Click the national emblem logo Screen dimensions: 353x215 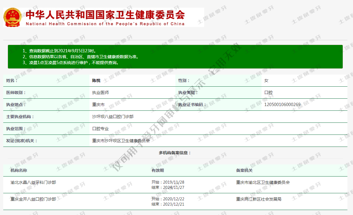pyautogui.click(x=13, y=17)
